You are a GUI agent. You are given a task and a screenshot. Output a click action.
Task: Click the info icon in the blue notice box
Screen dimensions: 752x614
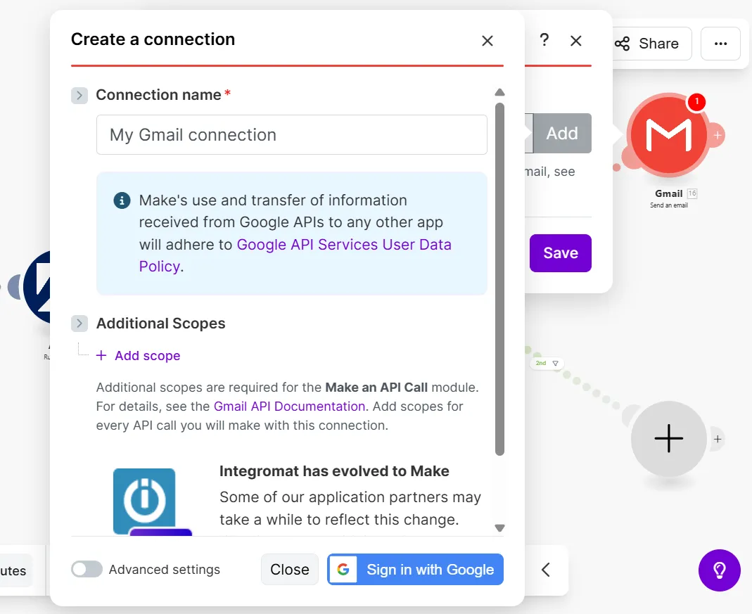[x=121, y=200]
